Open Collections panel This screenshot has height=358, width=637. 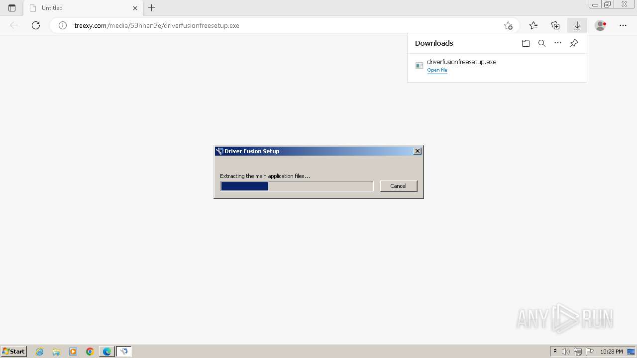(x=555, y=25)
